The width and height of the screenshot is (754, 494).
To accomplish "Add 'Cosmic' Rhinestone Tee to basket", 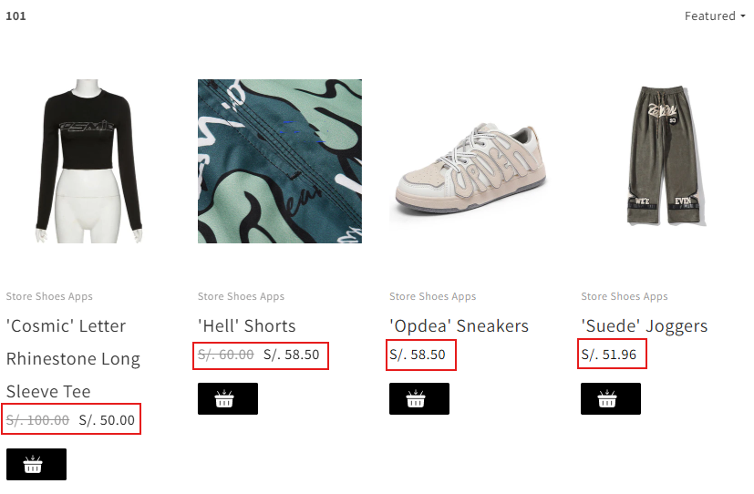I will [x=36, y=465].
